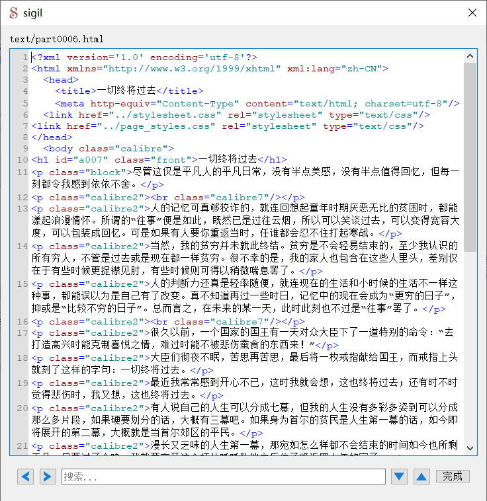
Task: Click the blue left arrow button
Action: tap(26, 477)
